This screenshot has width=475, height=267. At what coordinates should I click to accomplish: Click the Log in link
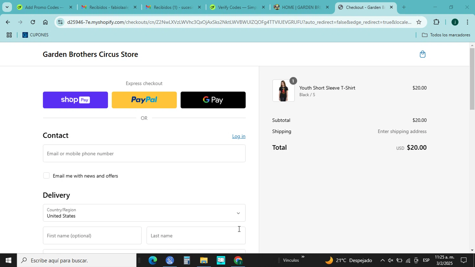(239, 136)
